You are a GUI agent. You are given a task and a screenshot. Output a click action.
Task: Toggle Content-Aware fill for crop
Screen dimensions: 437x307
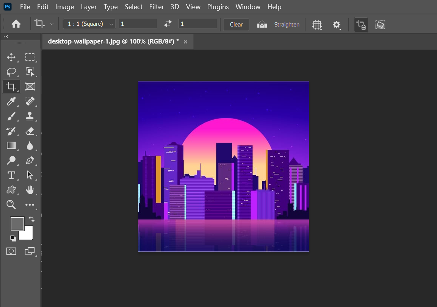pos(380,25)
